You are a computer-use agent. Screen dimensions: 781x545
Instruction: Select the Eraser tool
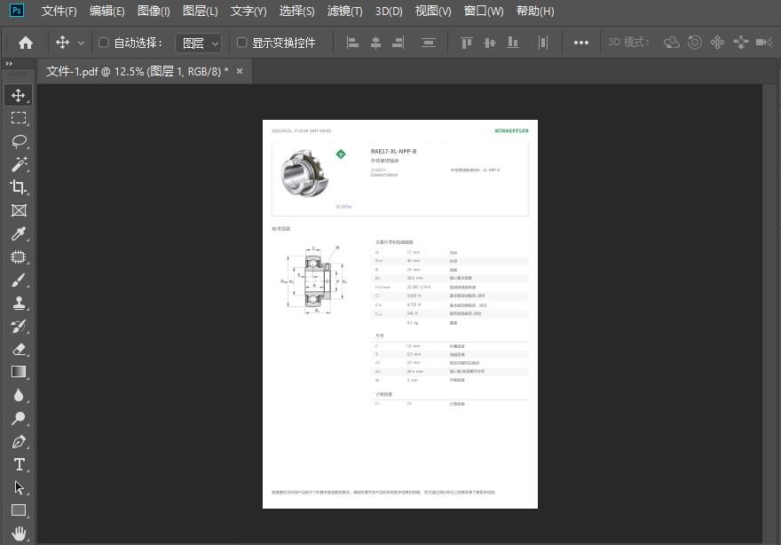point(19,349)
